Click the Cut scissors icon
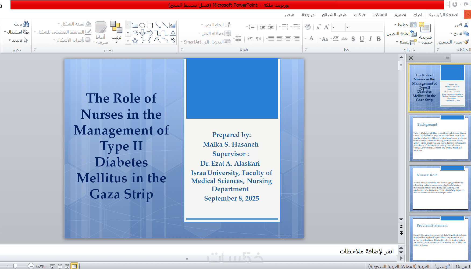 coord(466,25)
